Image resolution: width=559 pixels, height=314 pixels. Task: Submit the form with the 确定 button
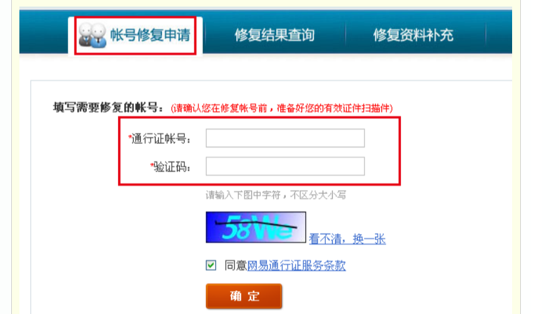point(244,296)
